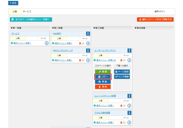Open operation menus for all pages
Image resolution: width=183 pixels, height=128 pixels.
(x=31, y=20)
